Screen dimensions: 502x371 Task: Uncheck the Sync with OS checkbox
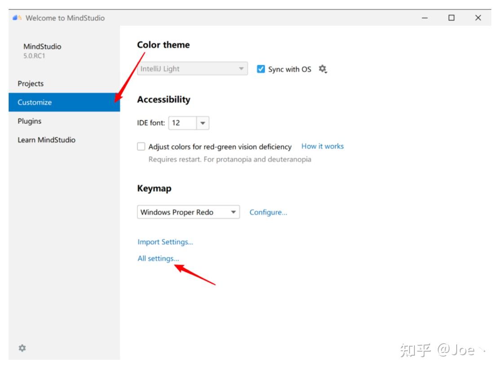[x=261, y=69]
